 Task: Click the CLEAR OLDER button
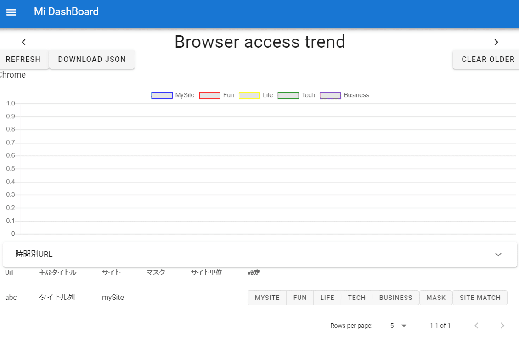click(x=487, y=60)
